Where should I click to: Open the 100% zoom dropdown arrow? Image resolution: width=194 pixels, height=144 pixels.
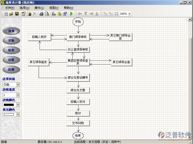pos(130,14)
